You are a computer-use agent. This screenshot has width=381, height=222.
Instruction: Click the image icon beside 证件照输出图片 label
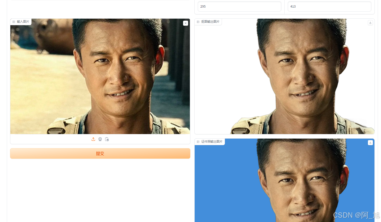(x=198, y=142)
